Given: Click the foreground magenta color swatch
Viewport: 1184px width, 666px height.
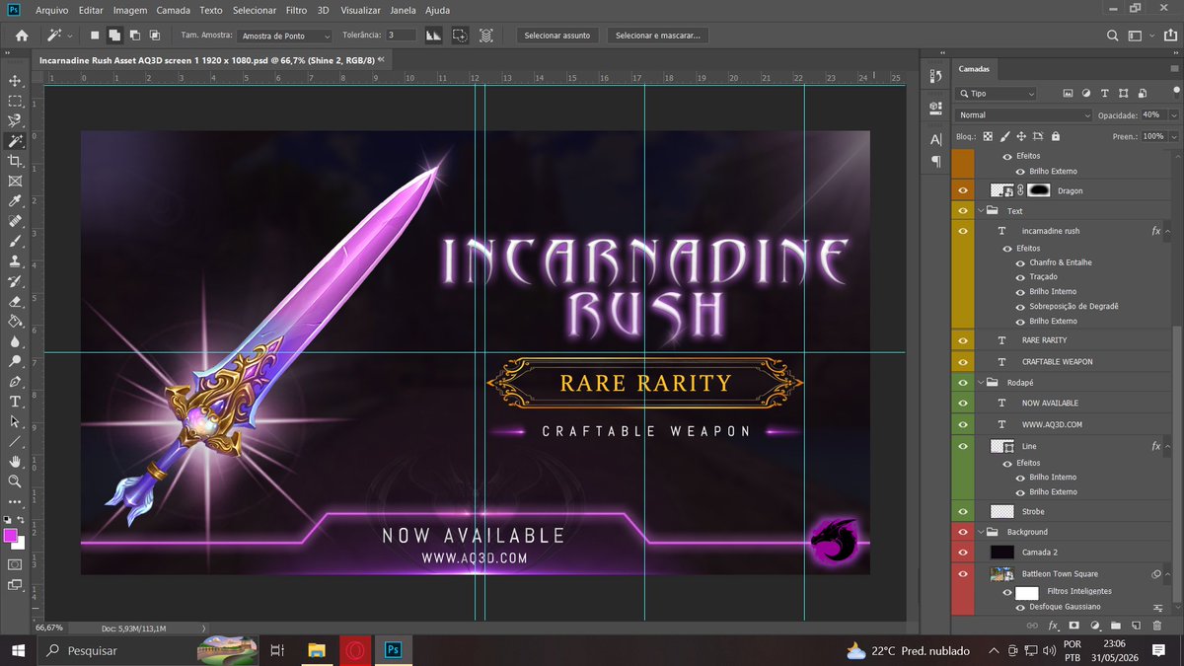Looking at the screenshot, I should coord(11,536).
